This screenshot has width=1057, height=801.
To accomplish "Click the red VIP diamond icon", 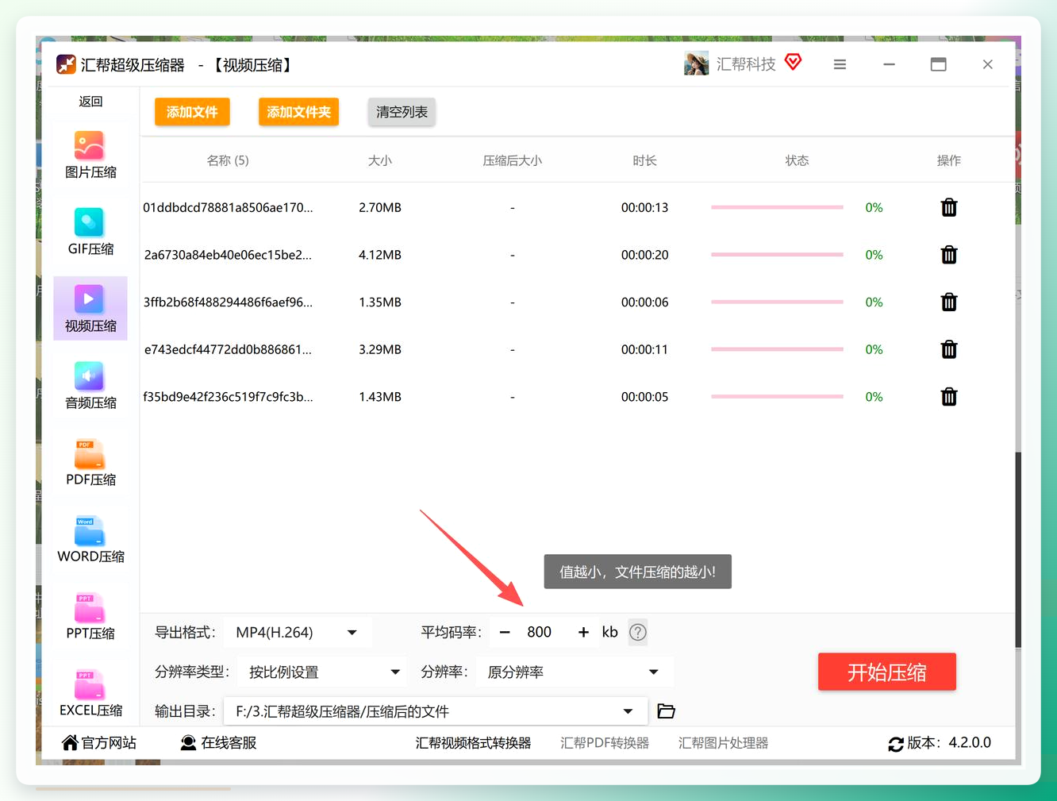I will coord(793,62).
